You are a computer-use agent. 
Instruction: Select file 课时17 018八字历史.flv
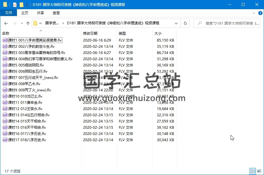pyautogui.click(x=27, y=140)
